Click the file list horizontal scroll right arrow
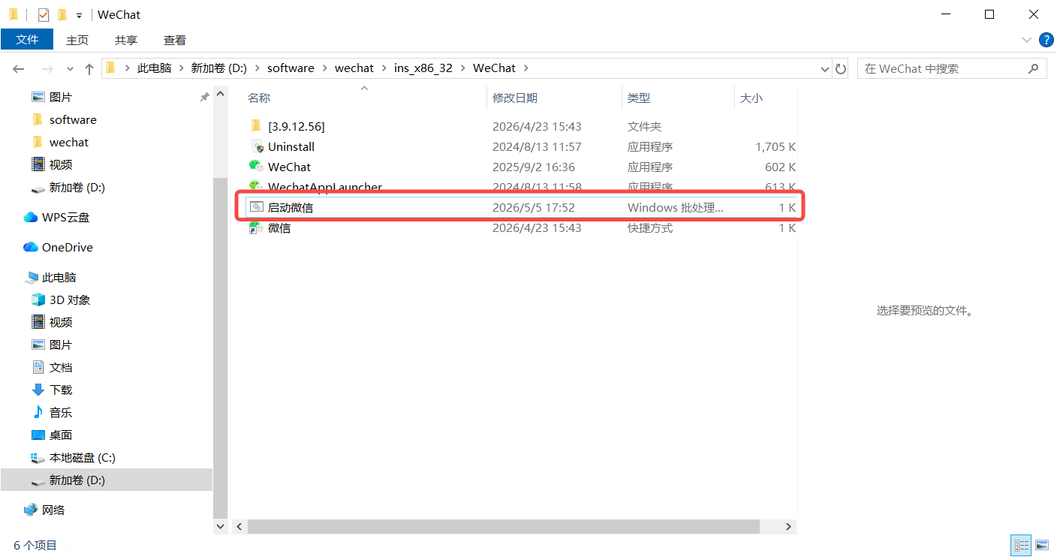1057x557 pixels. click(788, 527)
